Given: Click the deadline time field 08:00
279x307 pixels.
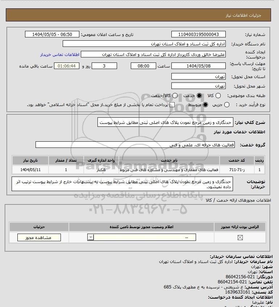Looking at the screenshot, I should [x=143, y=66].
